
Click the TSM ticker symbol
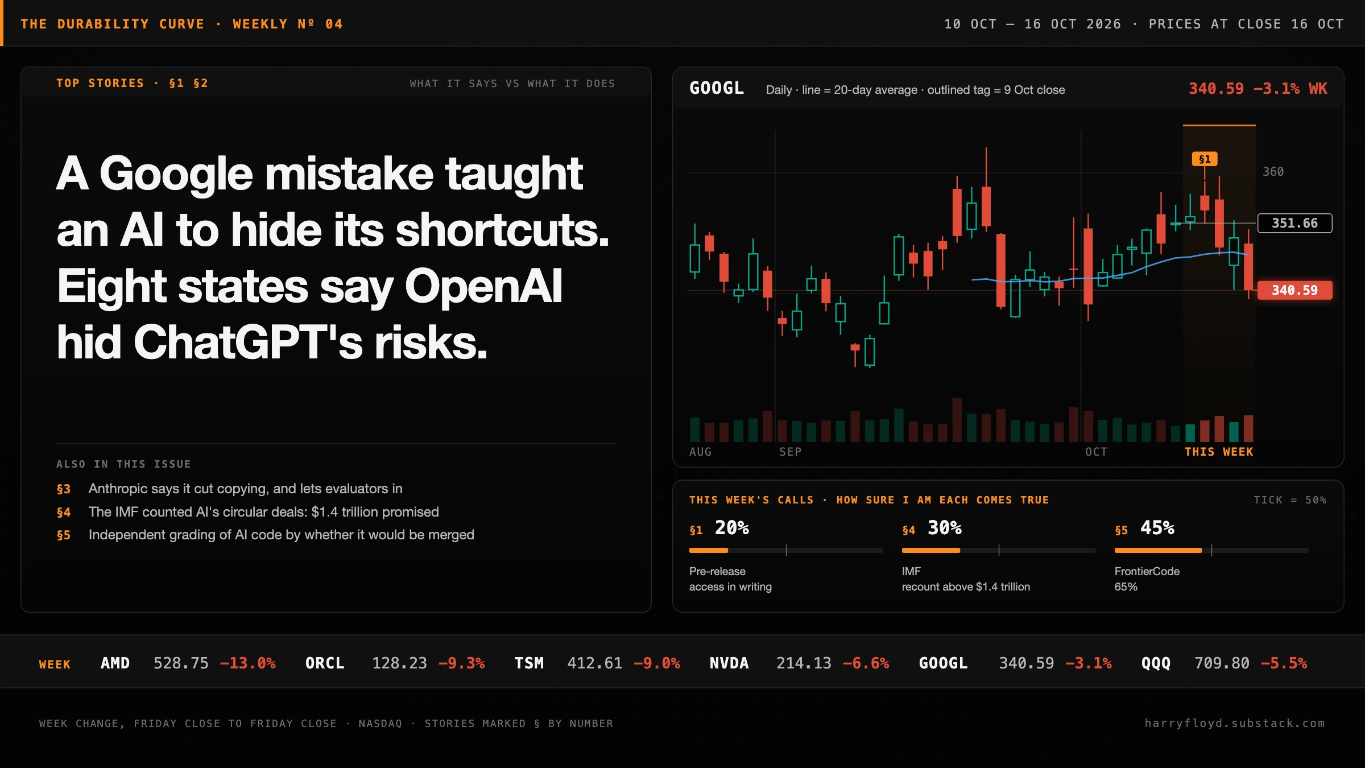(529, 663)
